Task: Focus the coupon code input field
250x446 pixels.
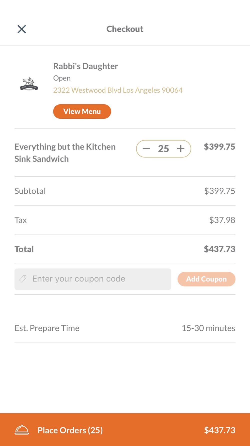Action: tap(97, 279)
